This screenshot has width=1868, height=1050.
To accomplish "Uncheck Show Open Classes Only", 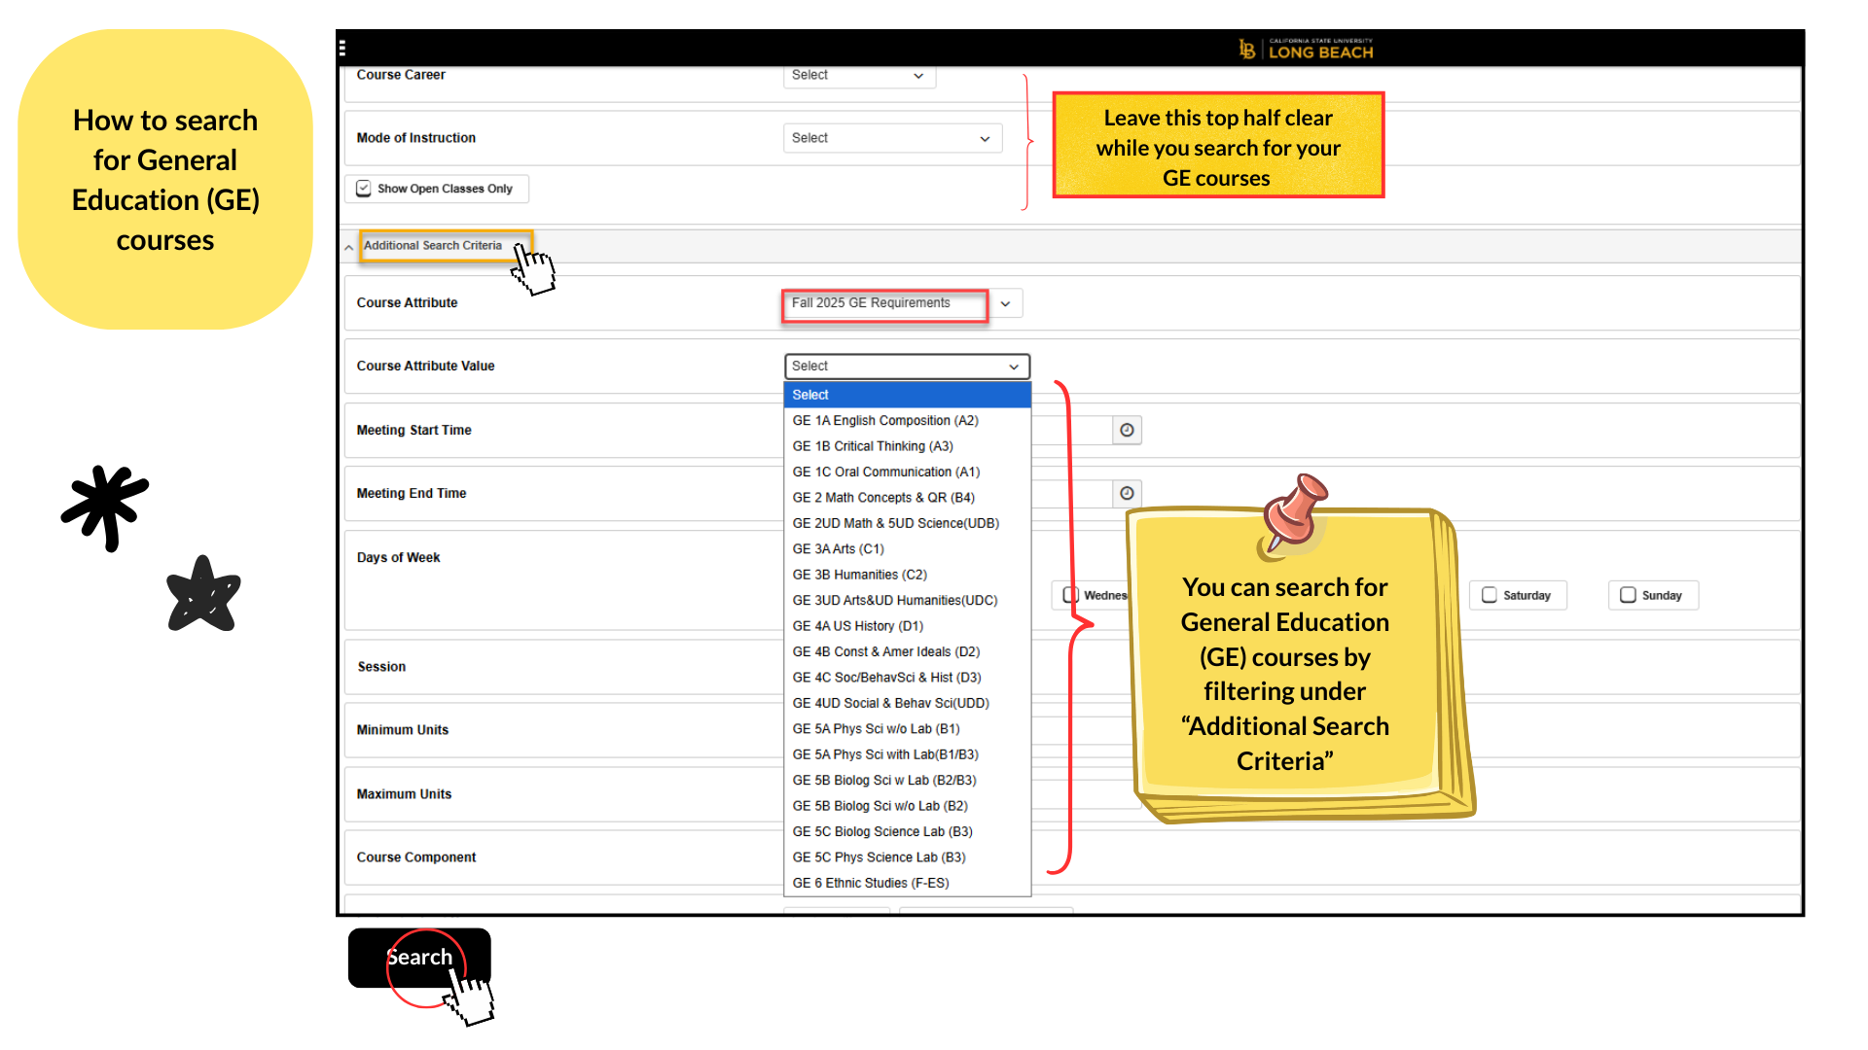I will (364, 188).
